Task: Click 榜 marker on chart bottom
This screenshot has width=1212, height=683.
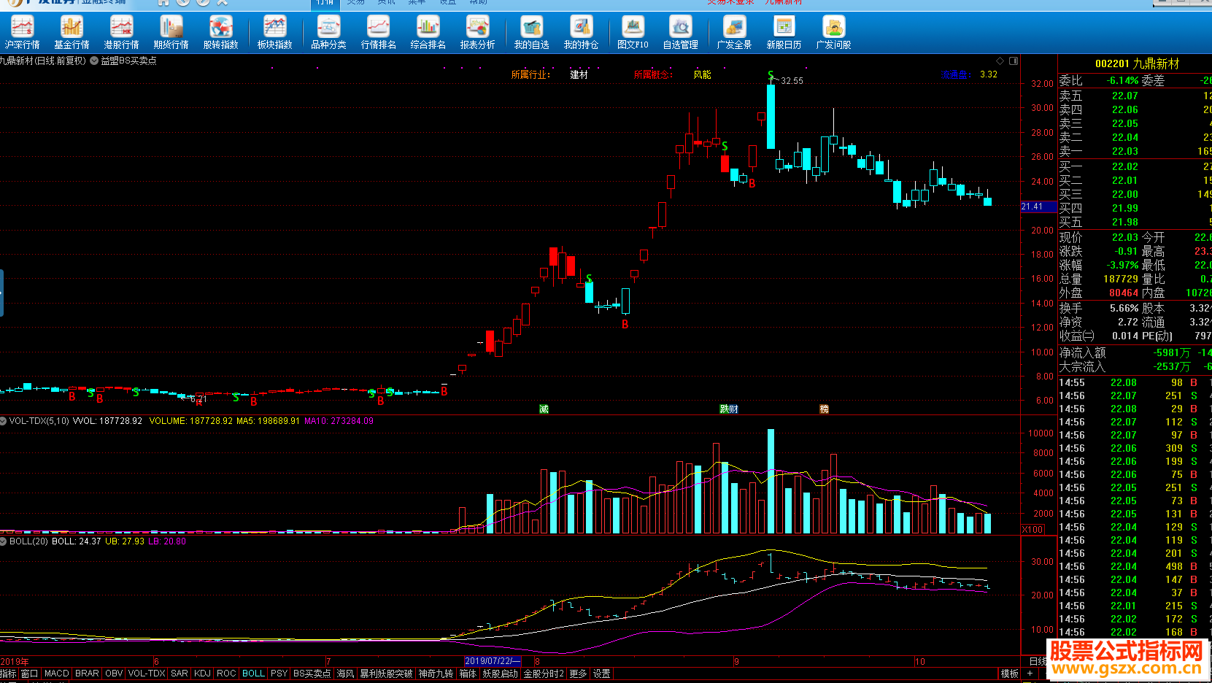Action: (x=824, y=409)
